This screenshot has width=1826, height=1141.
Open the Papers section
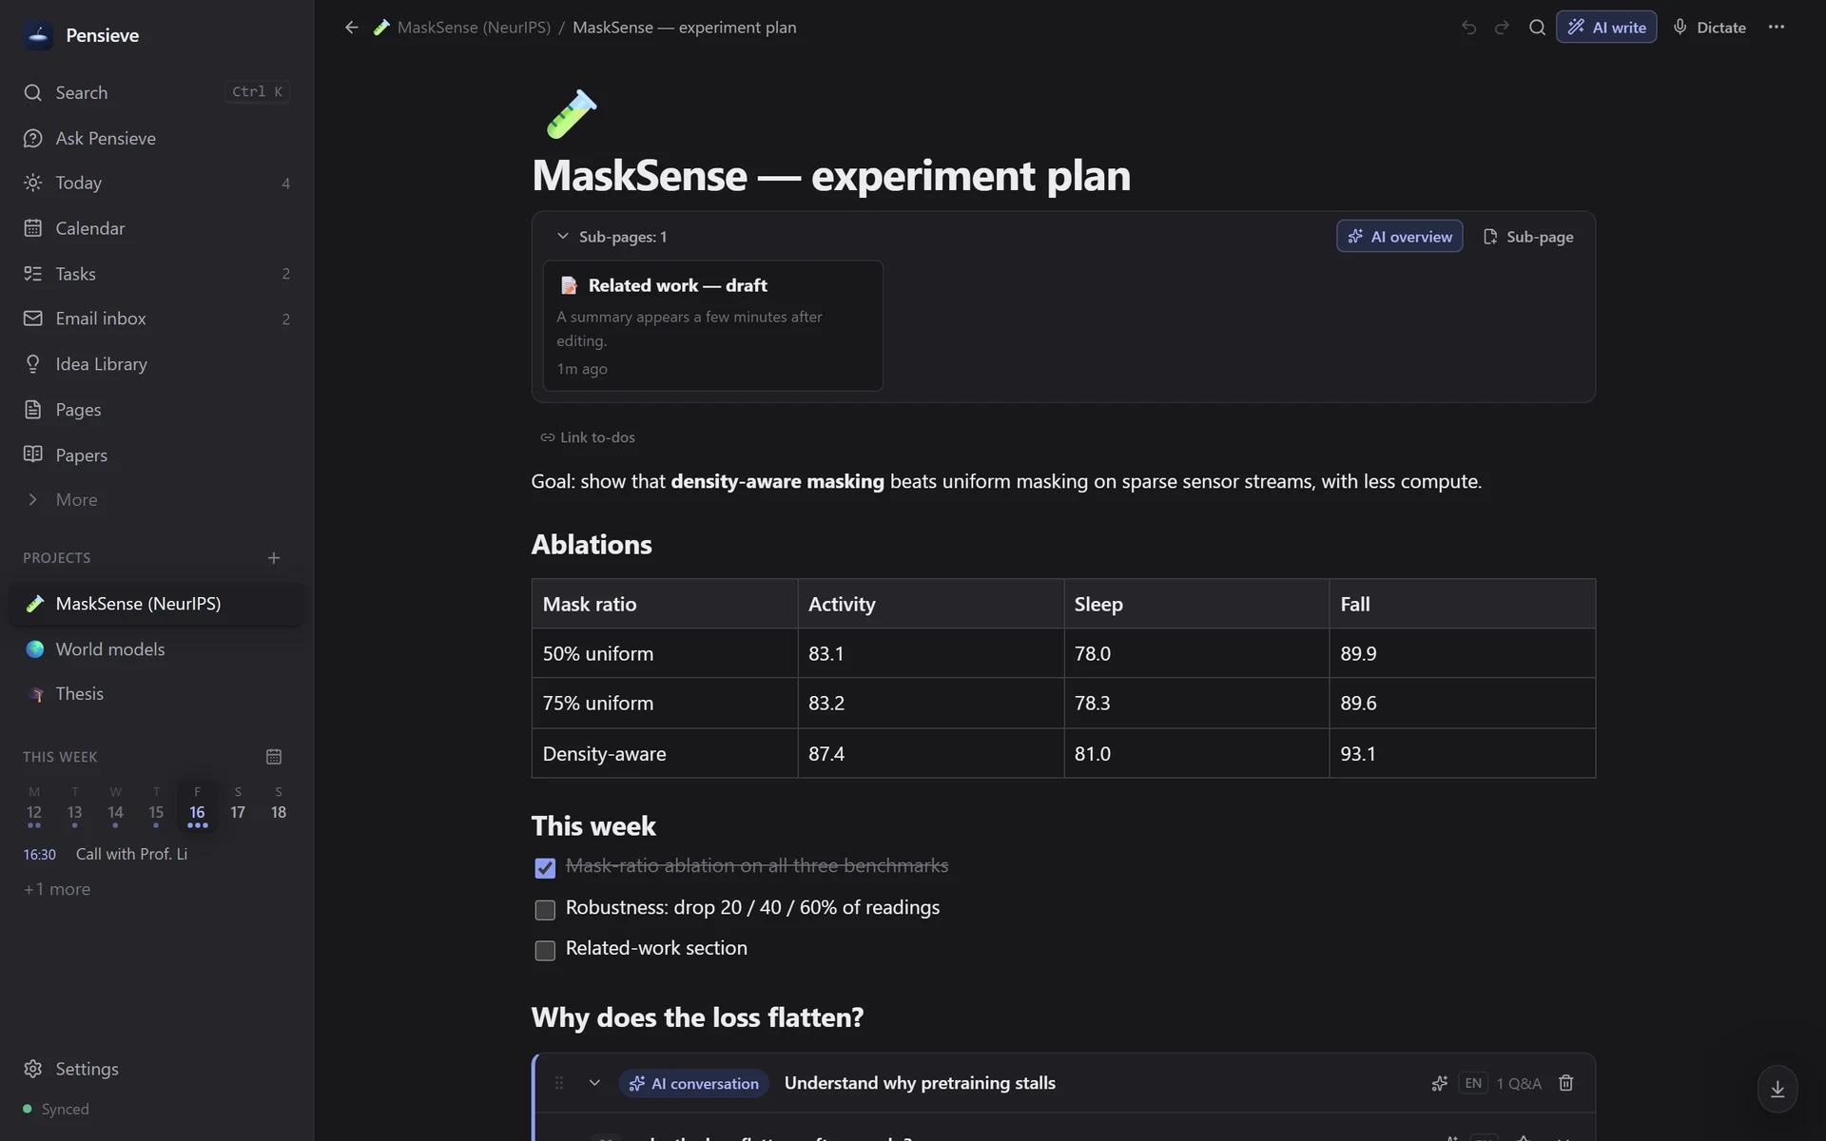click(157, 455)
